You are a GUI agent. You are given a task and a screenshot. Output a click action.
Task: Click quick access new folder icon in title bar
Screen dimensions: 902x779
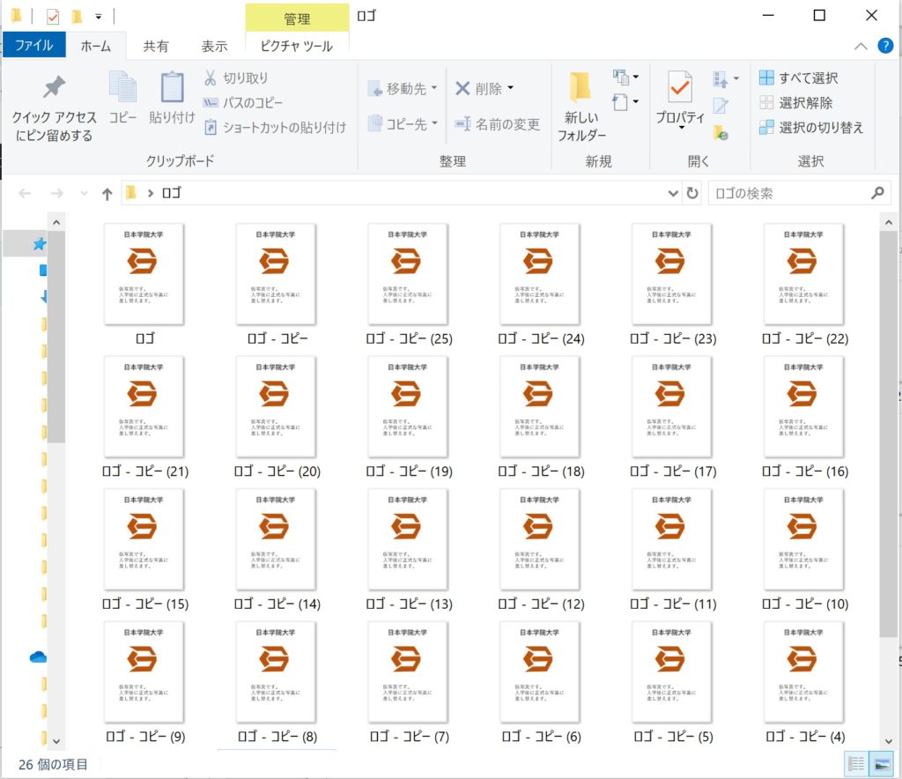(x=77, y=17)
